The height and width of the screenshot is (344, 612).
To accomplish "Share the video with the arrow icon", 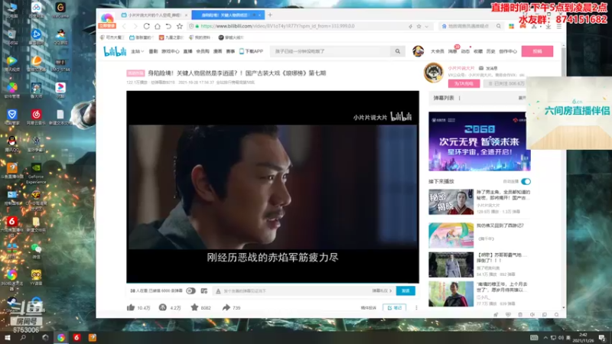I will point(226,307).
